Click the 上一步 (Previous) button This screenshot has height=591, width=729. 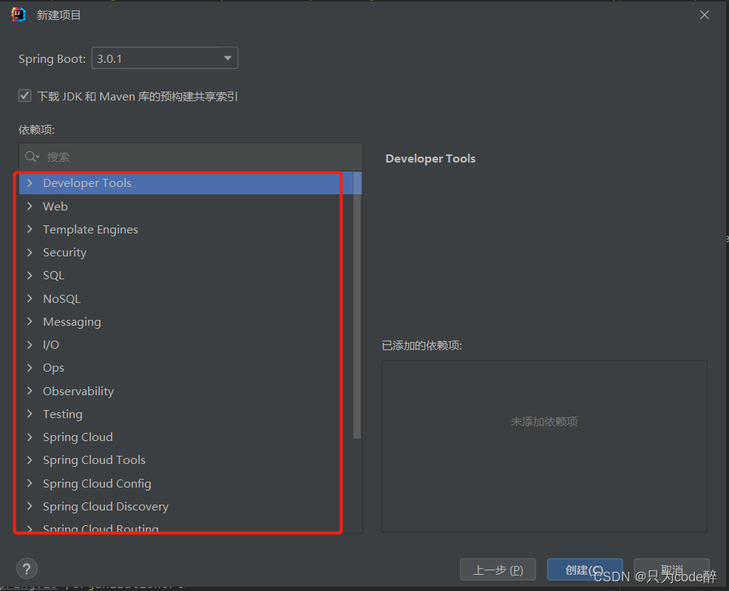click(498, 570)
